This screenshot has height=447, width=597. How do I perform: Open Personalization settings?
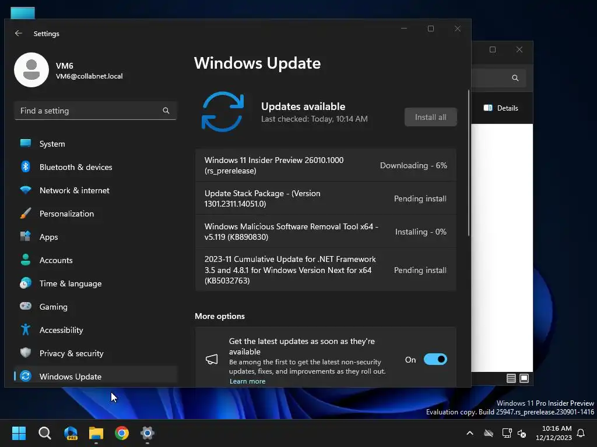[x=95, y=214]
